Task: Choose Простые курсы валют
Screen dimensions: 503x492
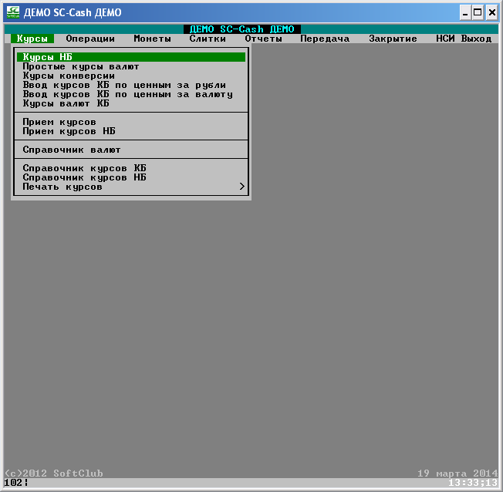Action: point(131,66)
